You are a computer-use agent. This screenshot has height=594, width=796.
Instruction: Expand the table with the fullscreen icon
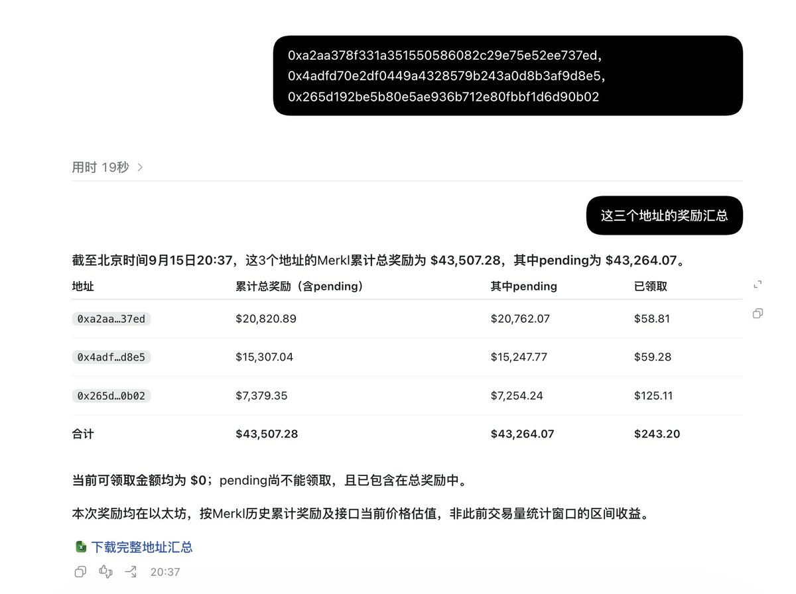pos(758,285)
